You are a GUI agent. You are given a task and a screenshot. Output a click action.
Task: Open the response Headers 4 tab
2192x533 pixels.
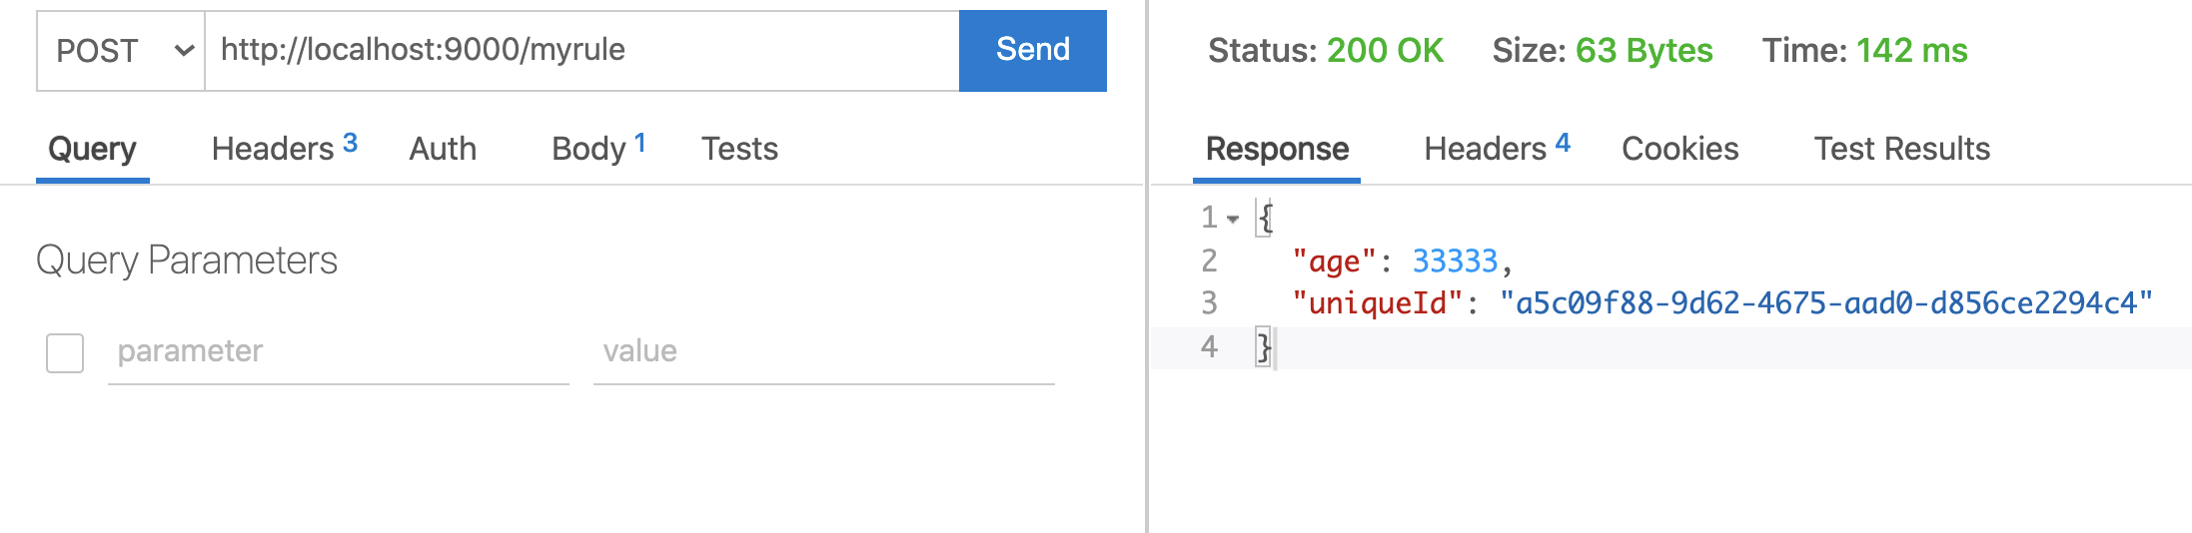[x=1497, y=149]
